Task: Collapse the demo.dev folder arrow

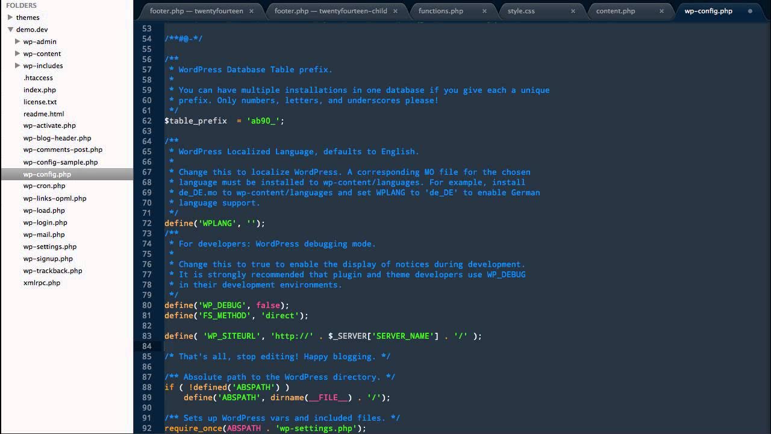Action: 10,30
